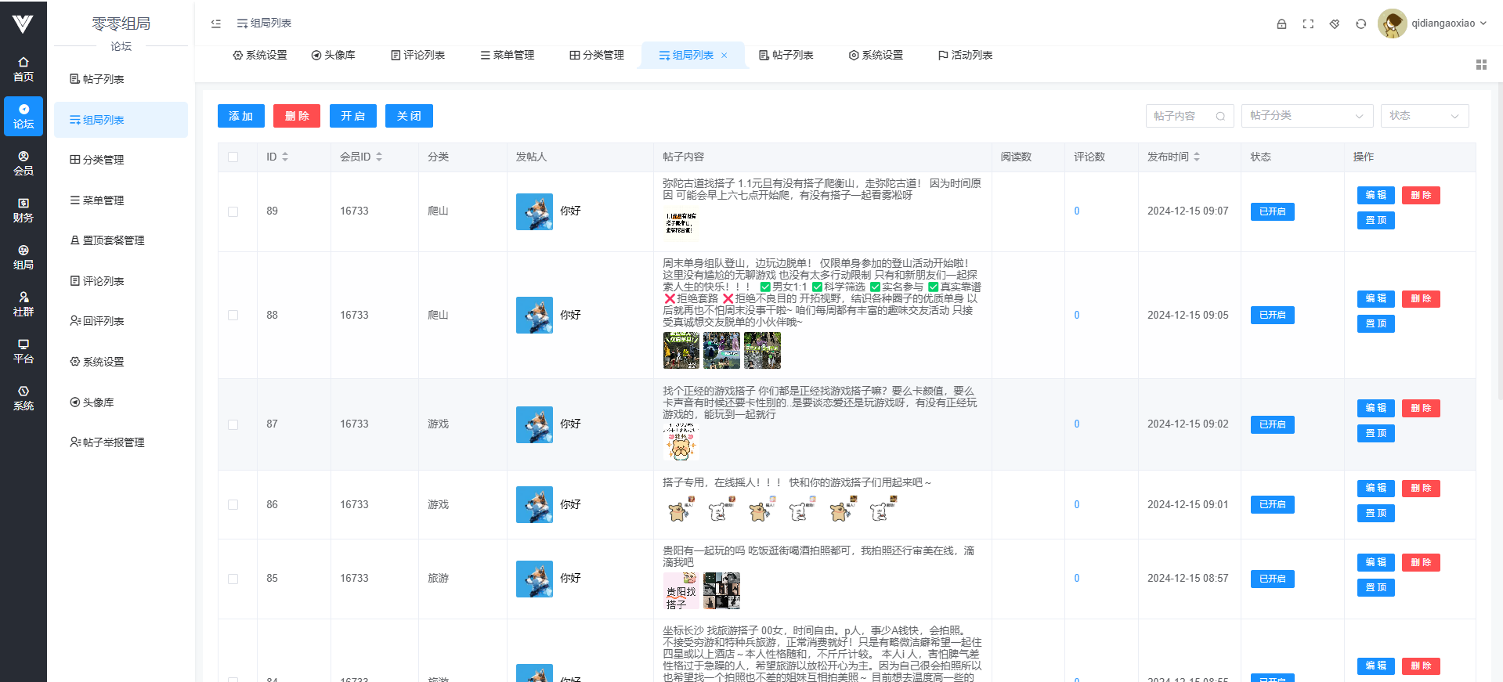Open the 状态 dropdown filter
The image size is (1503, 682).
[1424, 116]
